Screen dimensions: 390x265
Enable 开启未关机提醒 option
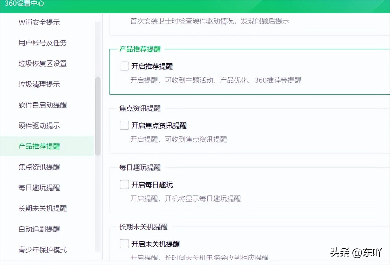(124, 243)
